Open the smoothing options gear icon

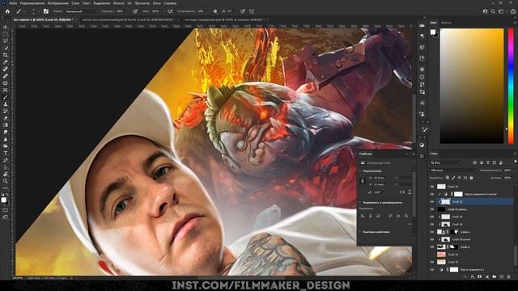[x=215, y=11]
